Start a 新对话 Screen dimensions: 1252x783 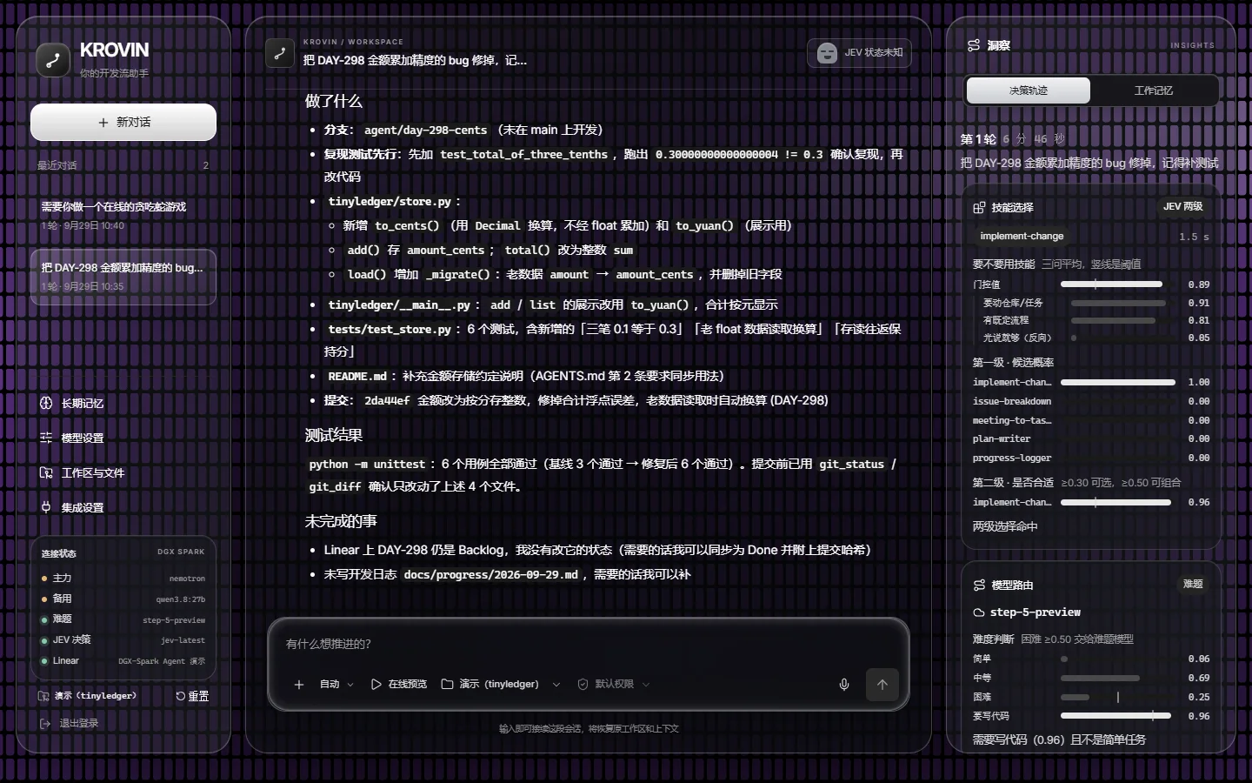123,123
